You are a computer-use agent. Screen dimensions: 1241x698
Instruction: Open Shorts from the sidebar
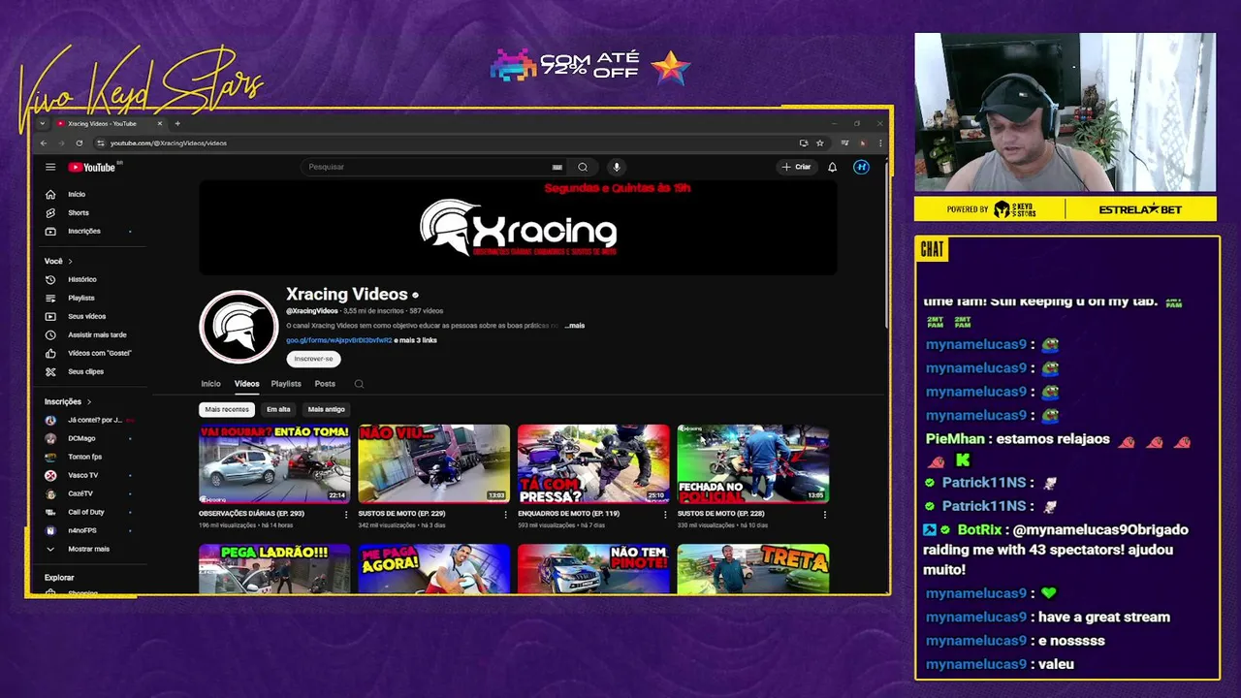[78, 212]
